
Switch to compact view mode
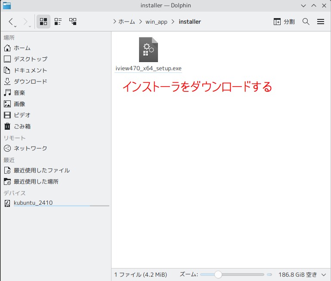tap(58, 22)
